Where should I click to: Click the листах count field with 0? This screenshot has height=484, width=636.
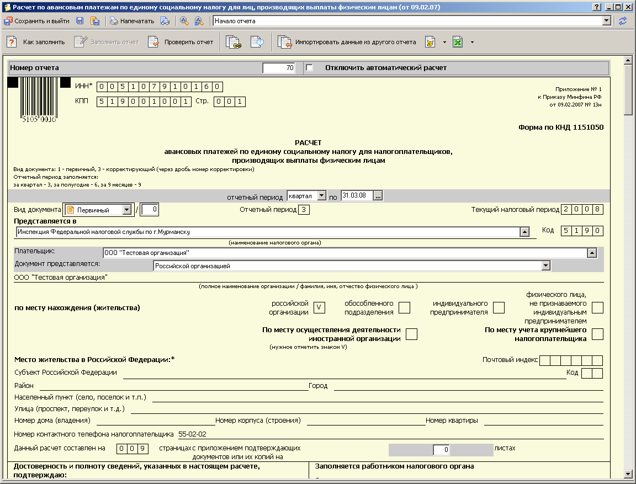(441, 450)
